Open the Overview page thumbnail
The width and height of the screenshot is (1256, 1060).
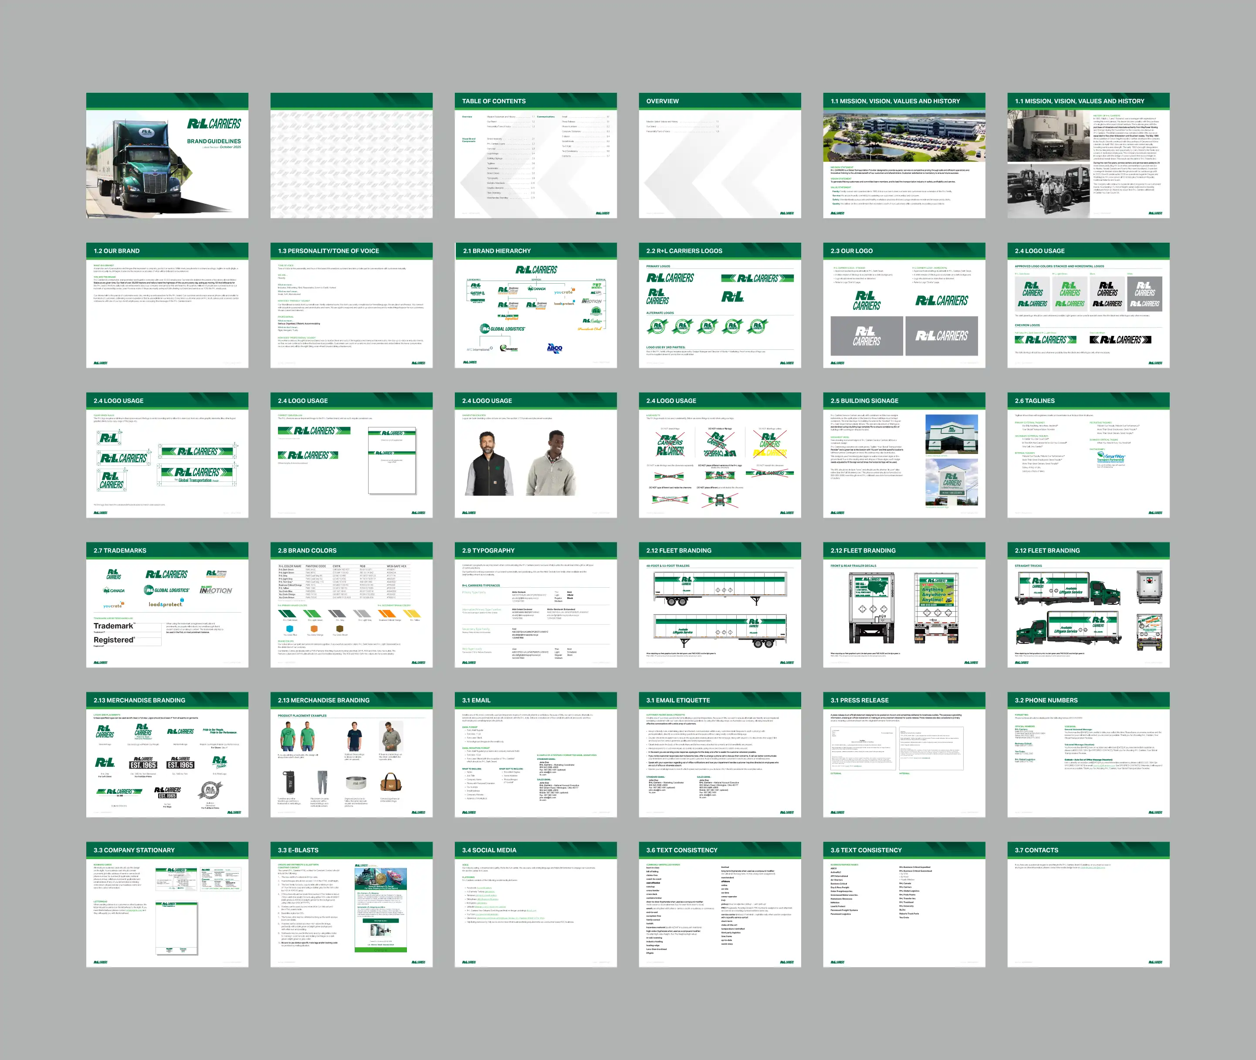point(719,155)
